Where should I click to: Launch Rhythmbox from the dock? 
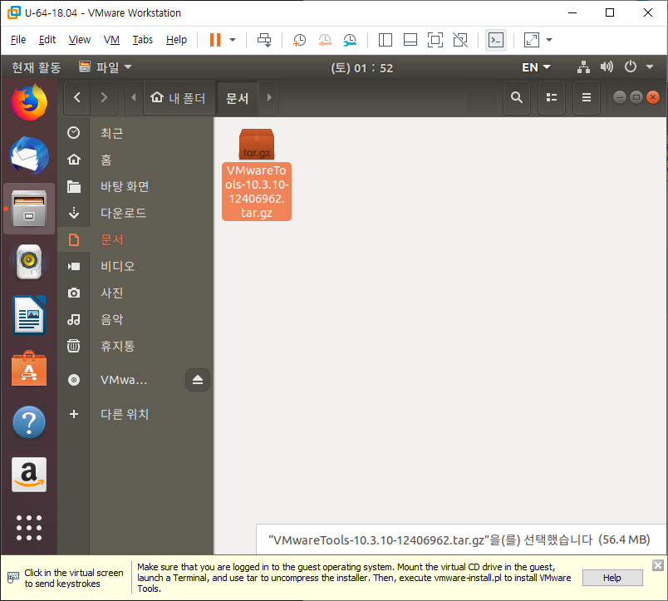[x=29, y=261]
